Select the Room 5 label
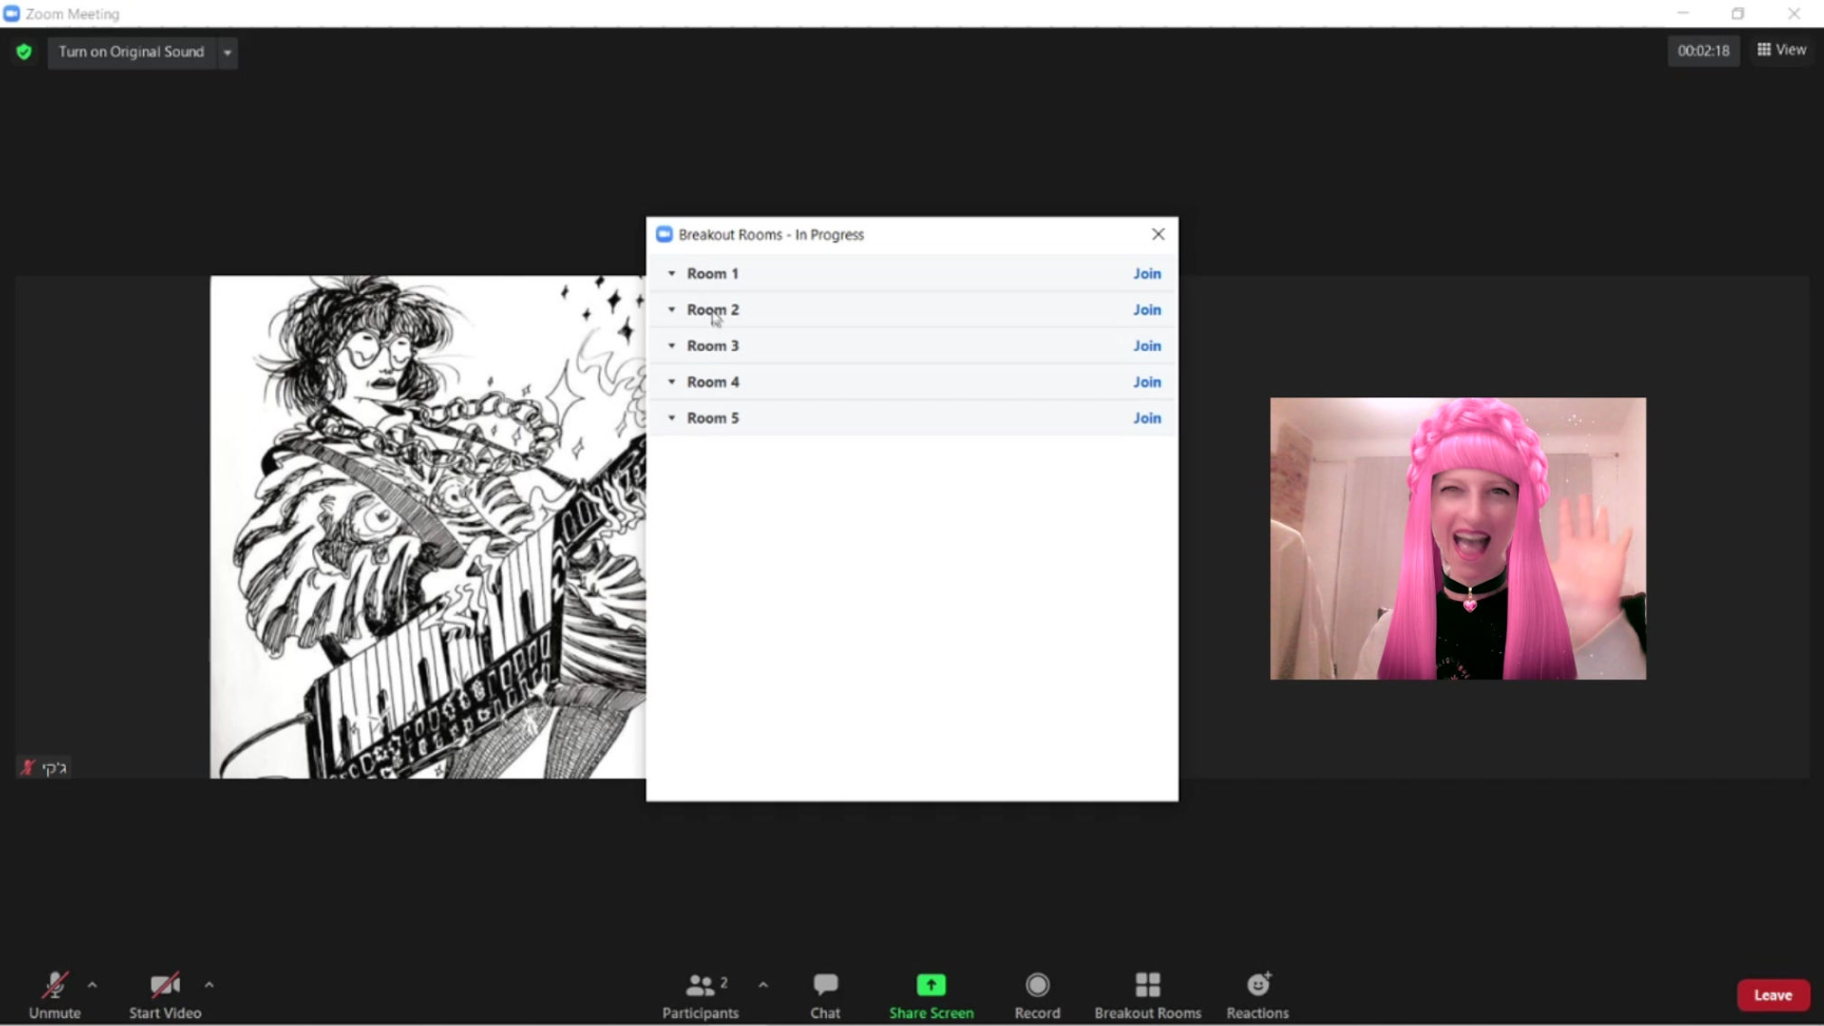1824x1026 pixels. 713,418
